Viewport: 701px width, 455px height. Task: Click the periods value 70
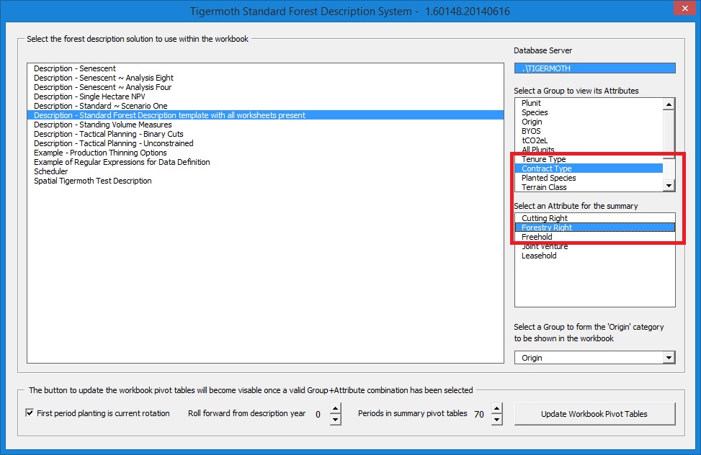[x=479, y=415]
